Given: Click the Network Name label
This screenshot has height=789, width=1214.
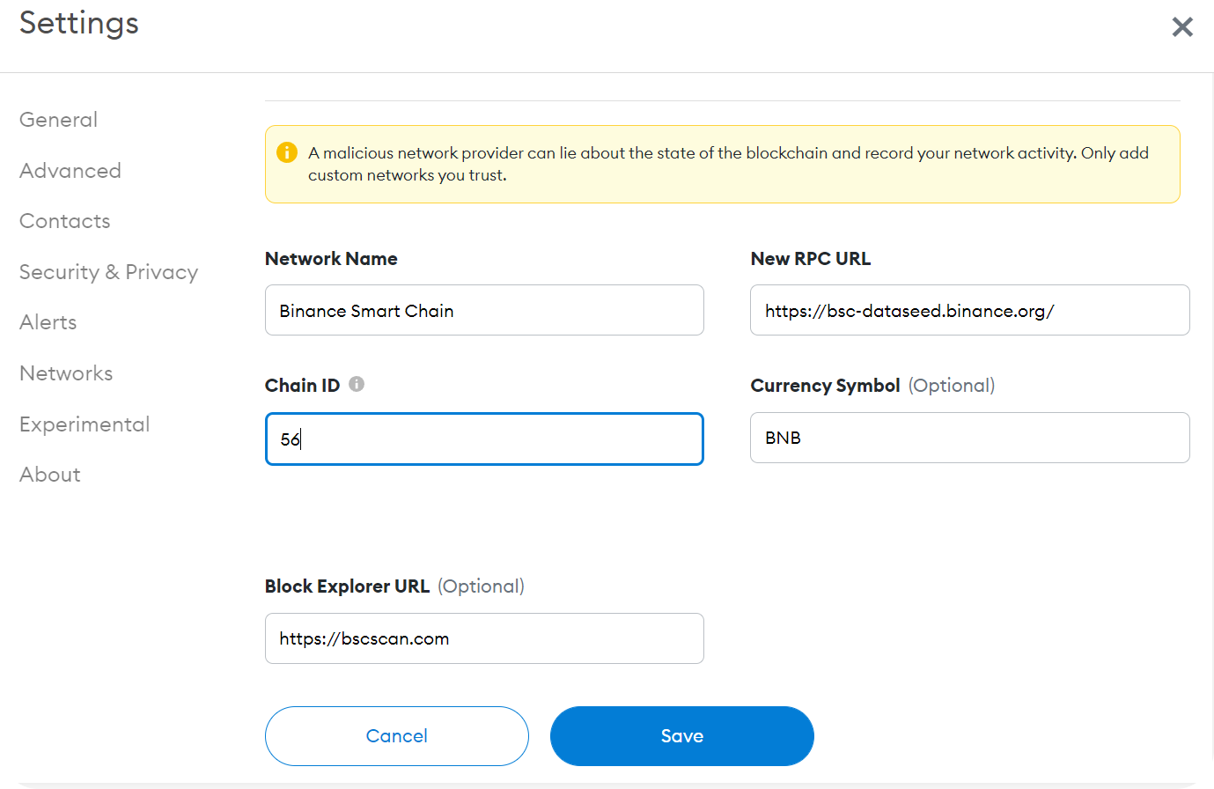Looking at the screenshot, I should pyautogui.click(x=331, y=259).
